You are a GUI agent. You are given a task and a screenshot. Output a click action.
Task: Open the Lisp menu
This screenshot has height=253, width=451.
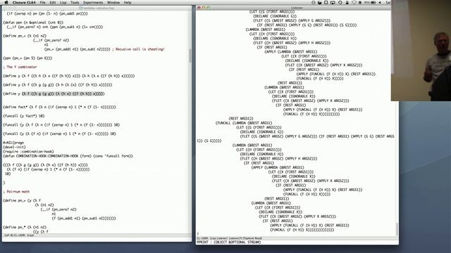pos(63,2)
